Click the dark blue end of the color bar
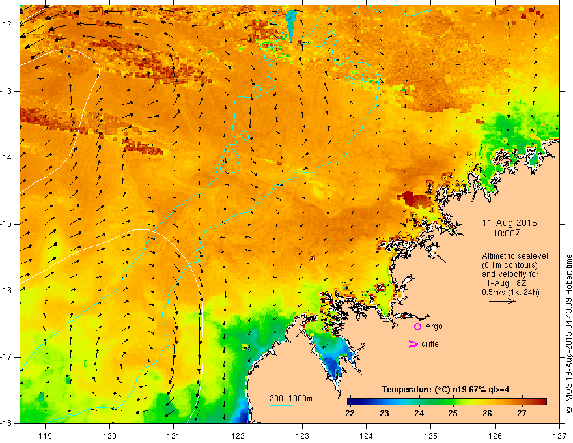The width and height of the screenshot is (573, 443). tap(351, 402)
